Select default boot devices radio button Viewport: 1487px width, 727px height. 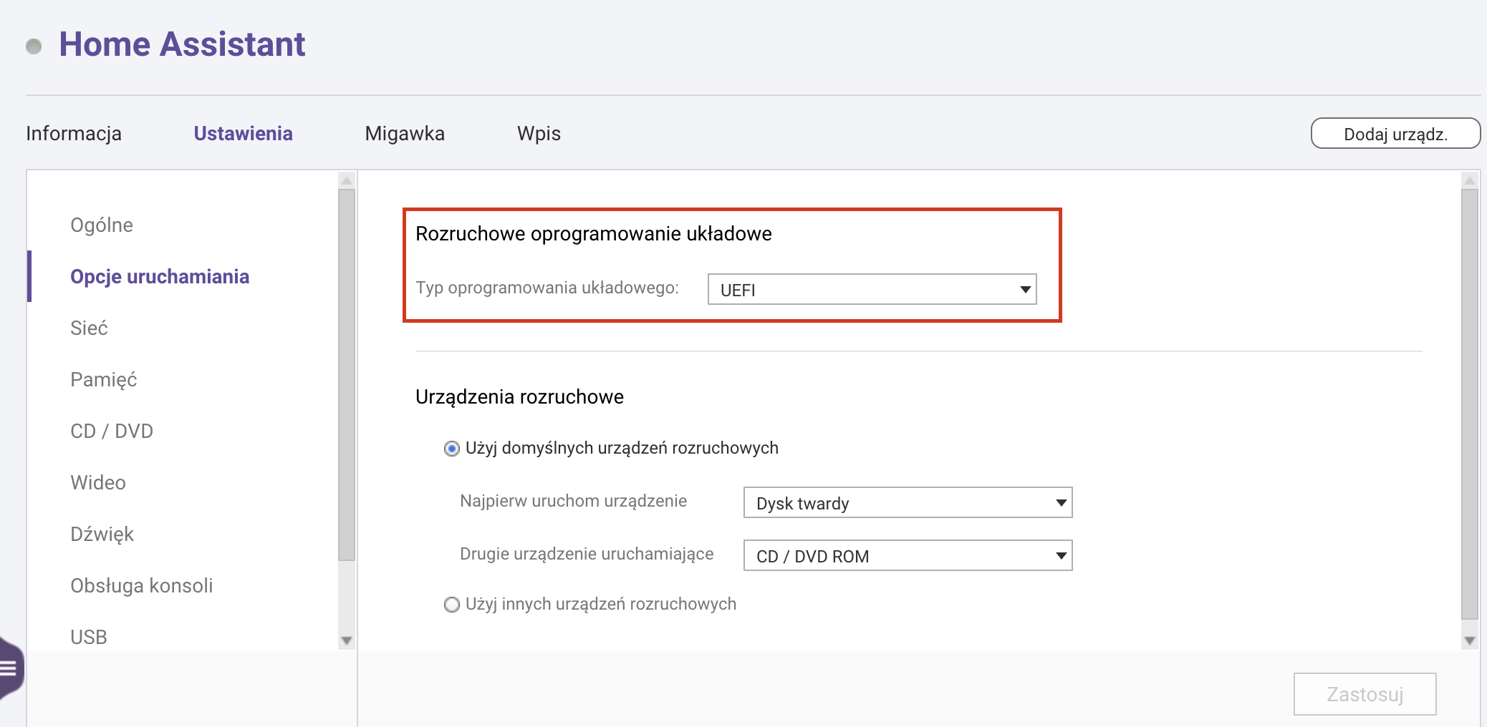(x=452, y=449)
